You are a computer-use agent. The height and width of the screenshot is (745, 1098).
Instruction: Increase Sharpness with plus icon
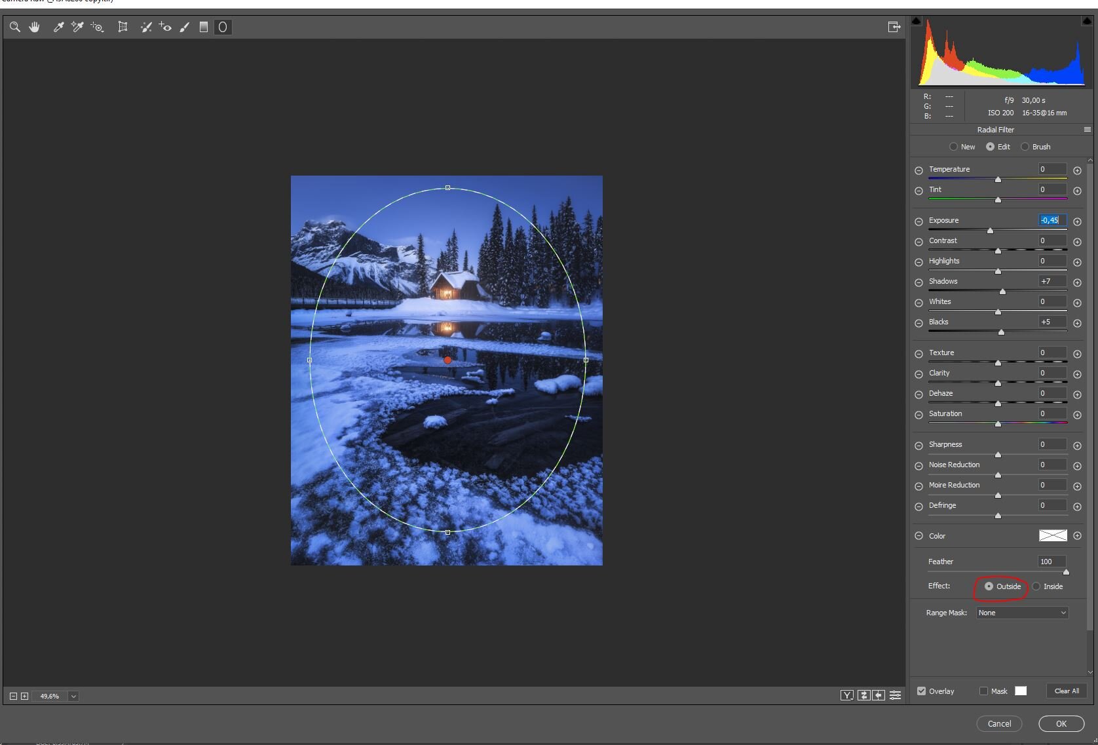pos(1077,446)
